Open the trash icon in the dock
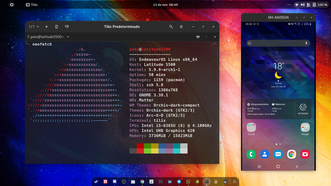331x186 pixels. coord(225,182)
